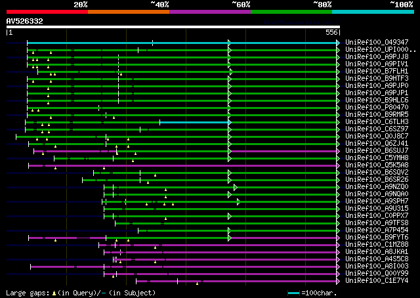This screenshot has height=298, width=420.
Task: Click the UniRef100_A9U315 label
Action: pos(377,209)
